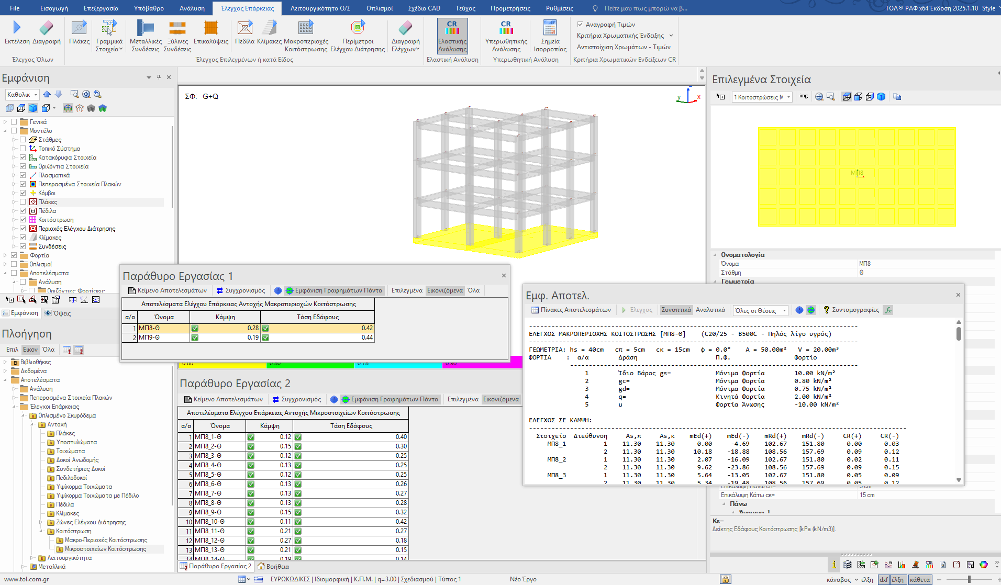Uncheck the Κλίμακες tree checkbox
This screenshot has height=585, width=1001.
coord(23,238)
